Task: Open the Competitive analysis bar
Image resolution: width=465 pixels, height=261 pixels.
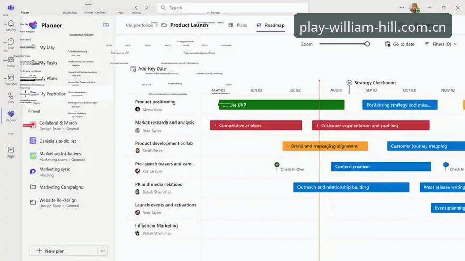Action: [256, 125]
